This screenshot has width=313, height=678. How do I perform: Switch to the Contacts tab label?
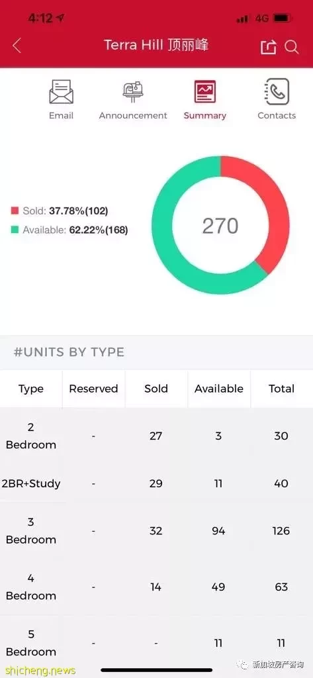pos(277,115)
